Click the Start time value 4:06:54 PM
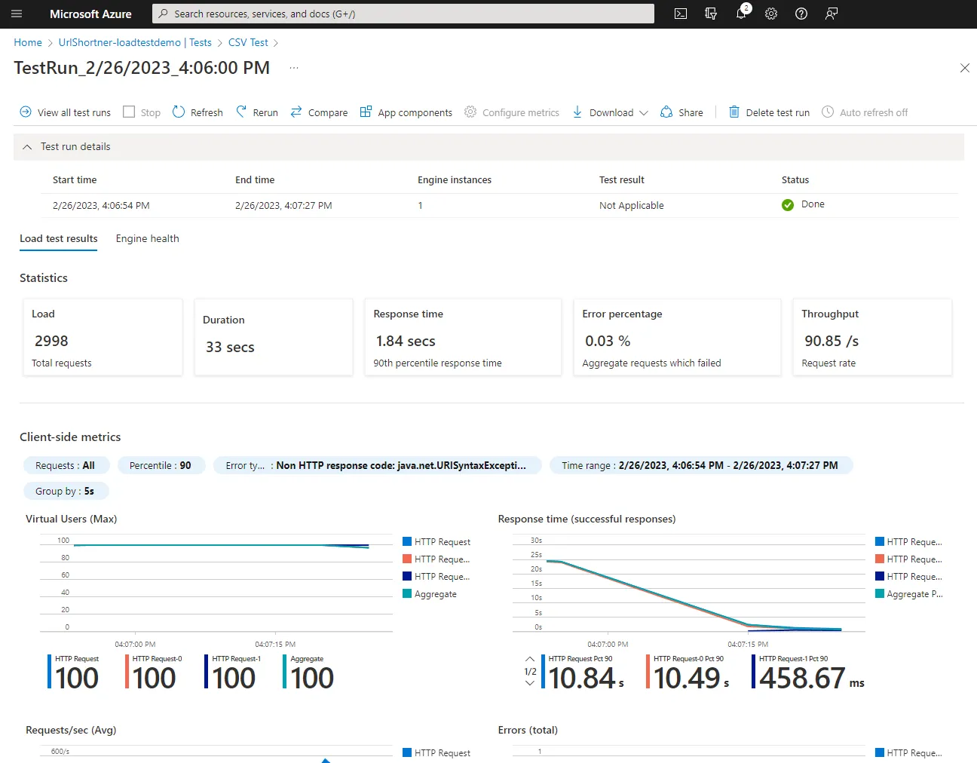The width and height of the screenshot is (977, 763). (x=101, y=205)
